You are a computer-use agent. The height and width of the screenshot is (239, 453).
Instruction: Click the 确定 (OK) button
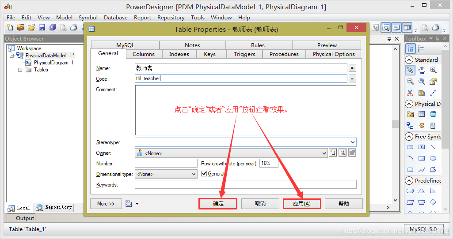click(x=218, y=204)
